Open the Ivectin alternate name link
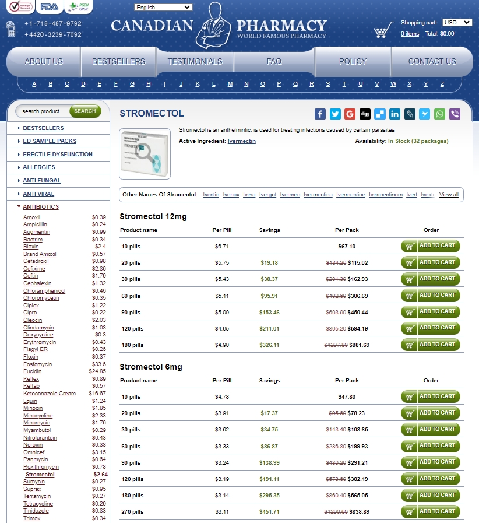Image resolution: width=479 pixels, height=523 pixels. pos(211,195)
